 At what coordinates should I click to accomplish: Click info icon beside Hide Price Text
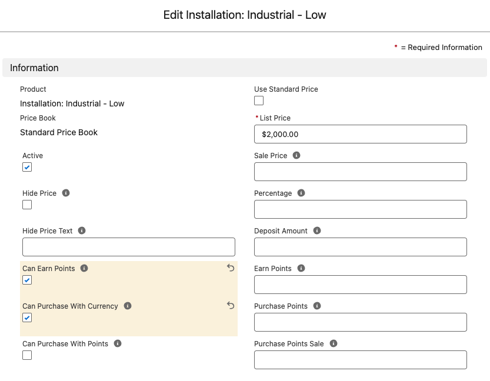click(82, 230)
